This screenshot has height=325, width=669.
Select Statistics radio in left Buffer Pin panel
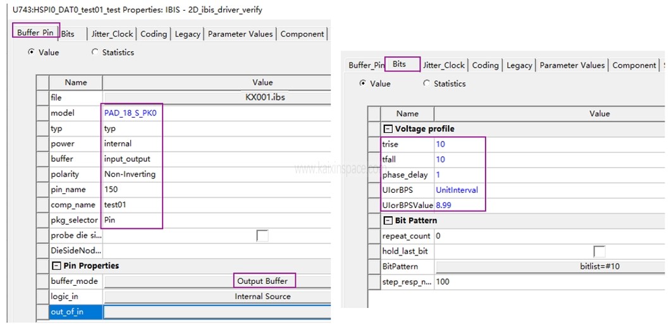95,52
